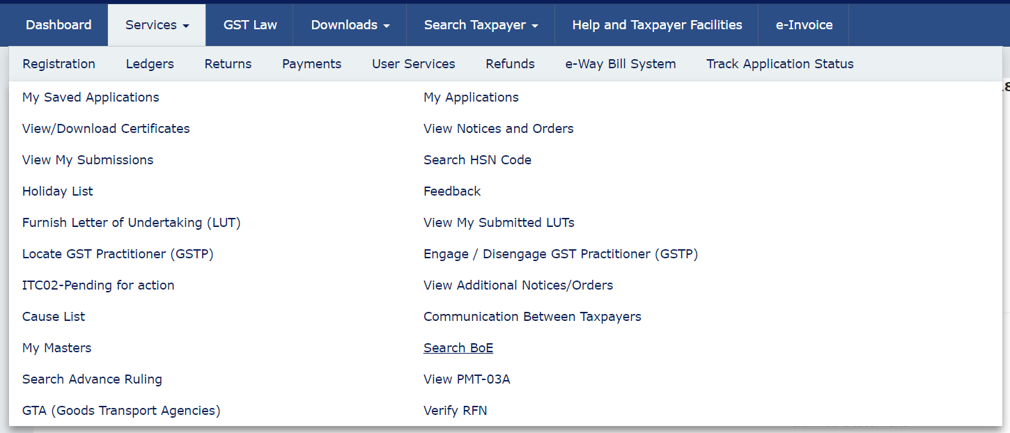Screen dimensions: 1010x433
Task: Select the Returns submenu tab
Action: [228, 64]
